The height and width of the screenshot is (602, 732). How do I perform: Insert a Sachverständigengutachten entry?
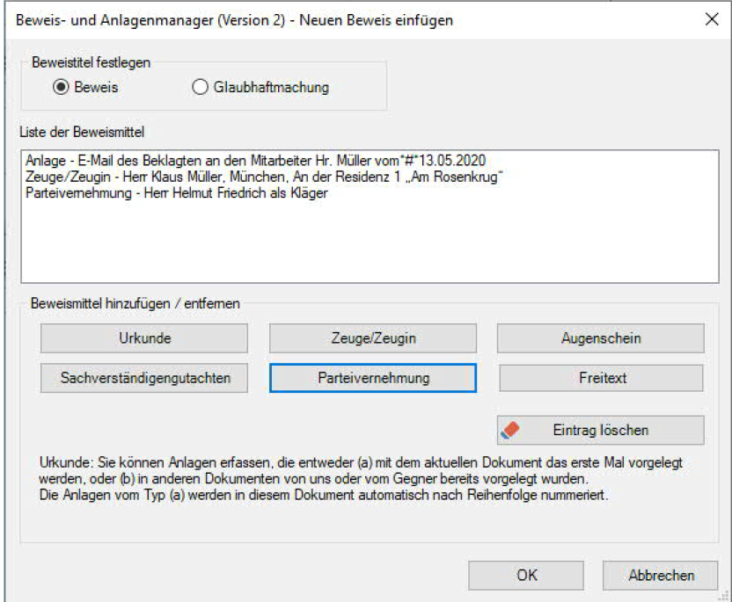click(x=143, y=378)
